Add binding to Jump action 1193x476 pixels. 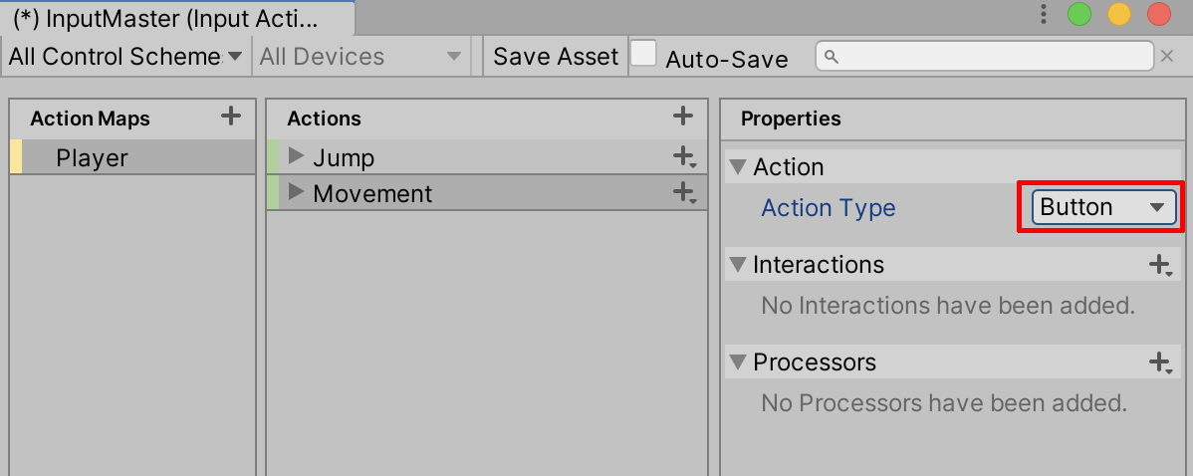(x=684, y=157)
